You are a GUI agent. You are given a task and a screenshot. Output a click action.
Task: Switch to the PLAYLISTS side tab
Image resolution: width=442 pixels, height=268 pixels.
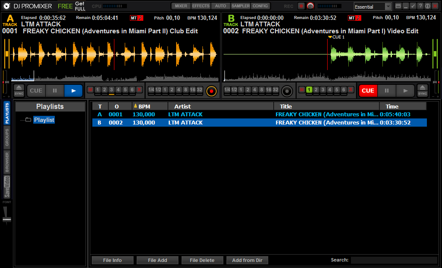point(7,113)
